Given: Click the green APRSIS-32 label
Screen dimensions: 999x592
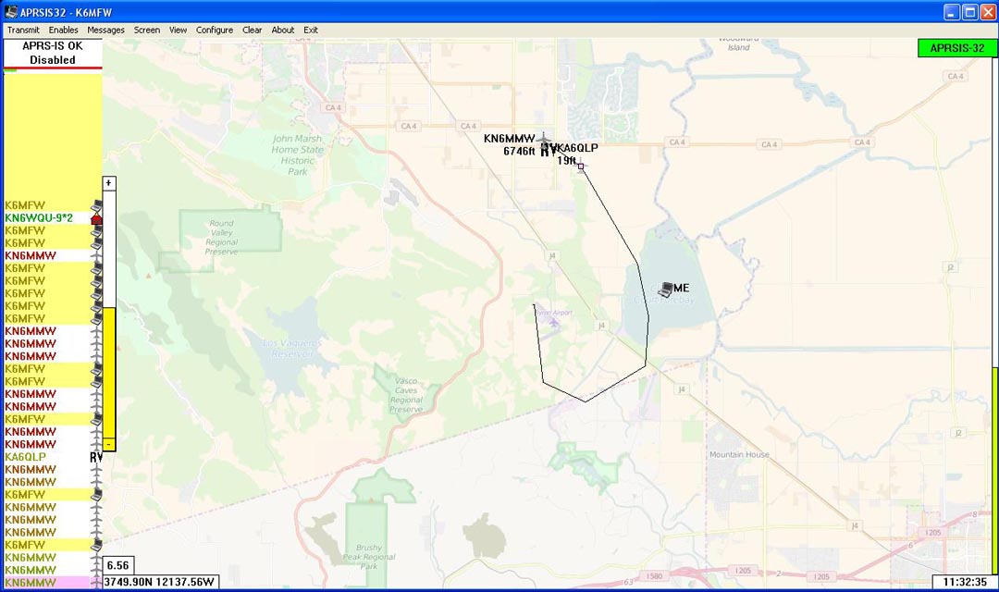Looking at the screenshot, I should coord(956,48).
